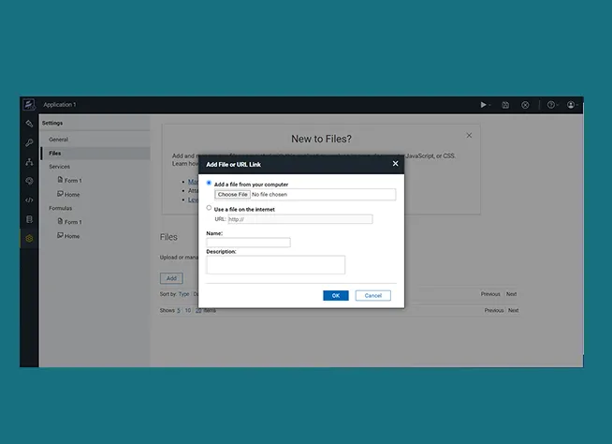Select Home under Formulas
Viewport: 612px width, 444px height.
pyautogui.click(x=71, y=236)
